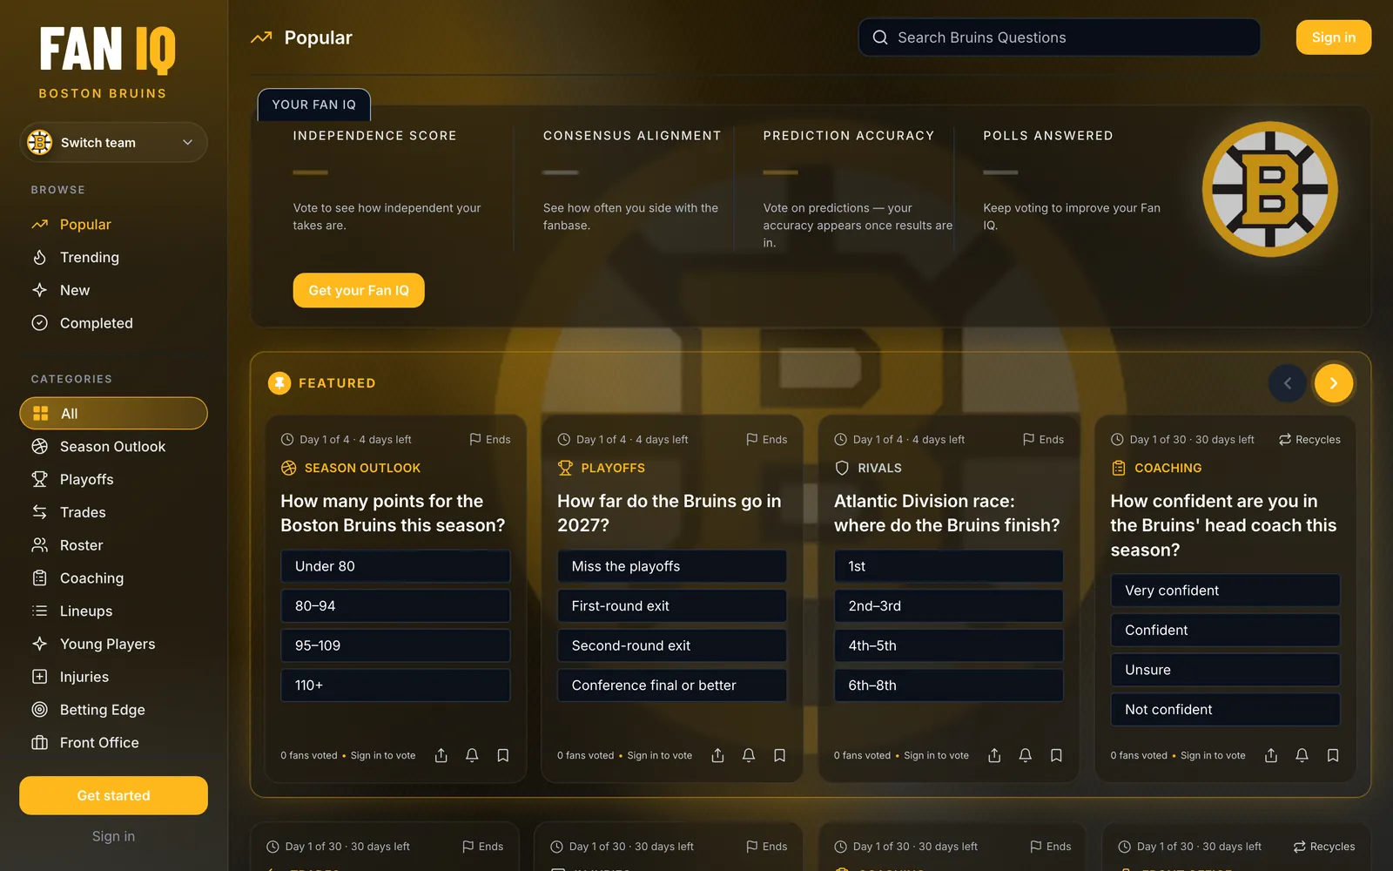Open Trending in sidebar
Image resolution: width=1393 pixels, height=871 pixels.
[x=113, y=258]
